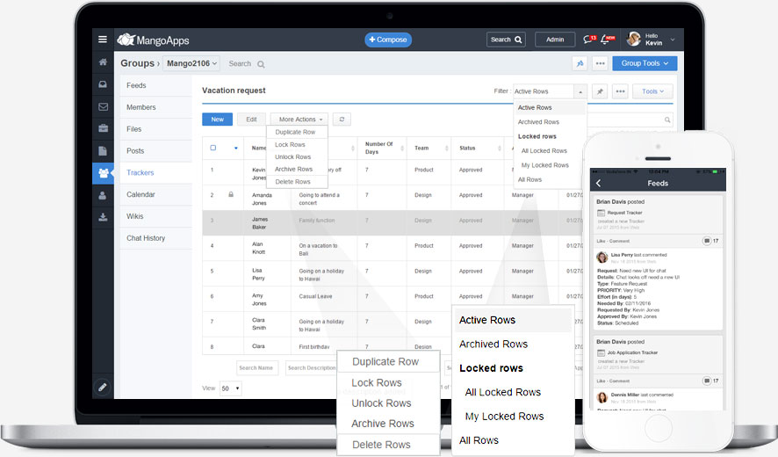Click the pin filter icon next to Filter

coord(600,91)
